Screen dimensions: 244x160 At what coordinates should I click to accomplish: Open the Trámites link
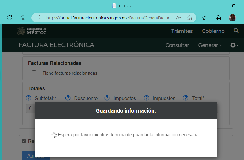[182, 31]
